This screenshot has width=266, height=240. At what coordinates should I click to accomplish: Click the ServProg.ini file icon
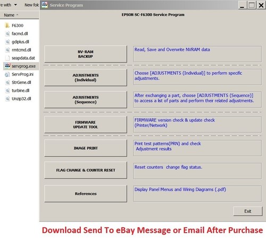coord(7,74)
